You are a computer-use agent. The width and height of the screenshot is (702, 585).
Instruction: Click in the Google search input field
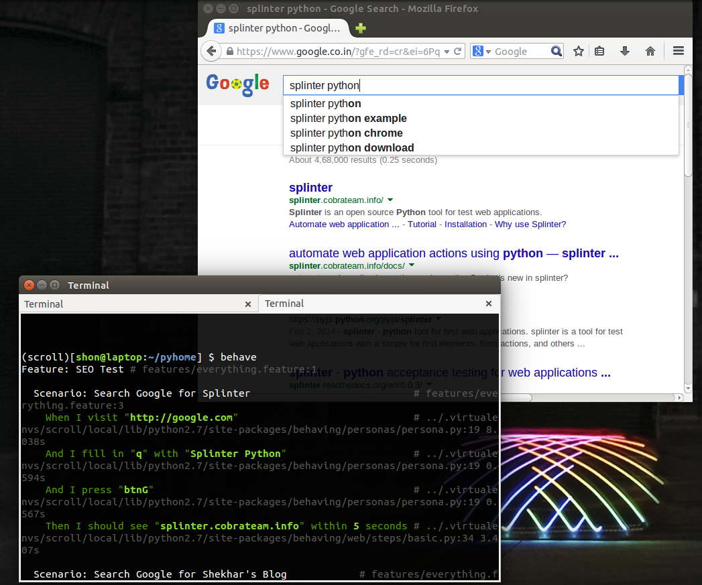[479, 86]
